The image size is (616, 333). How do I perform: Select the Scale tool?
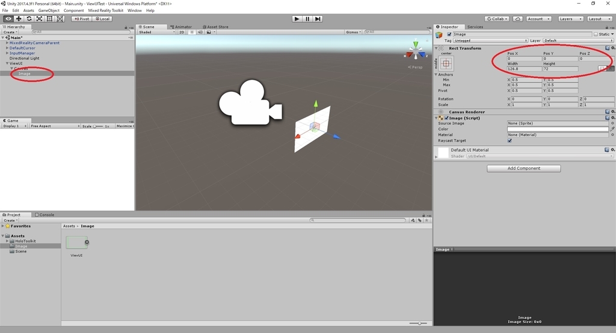[39, 19]
